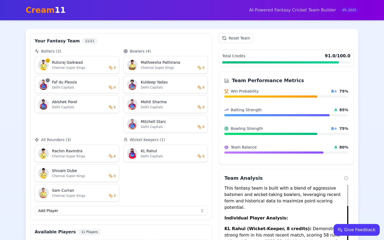Image resolution: width=384 pixels, height=240 pixels.
Task: Click the Batters section pulse icon
Action: tap(37, 51)
